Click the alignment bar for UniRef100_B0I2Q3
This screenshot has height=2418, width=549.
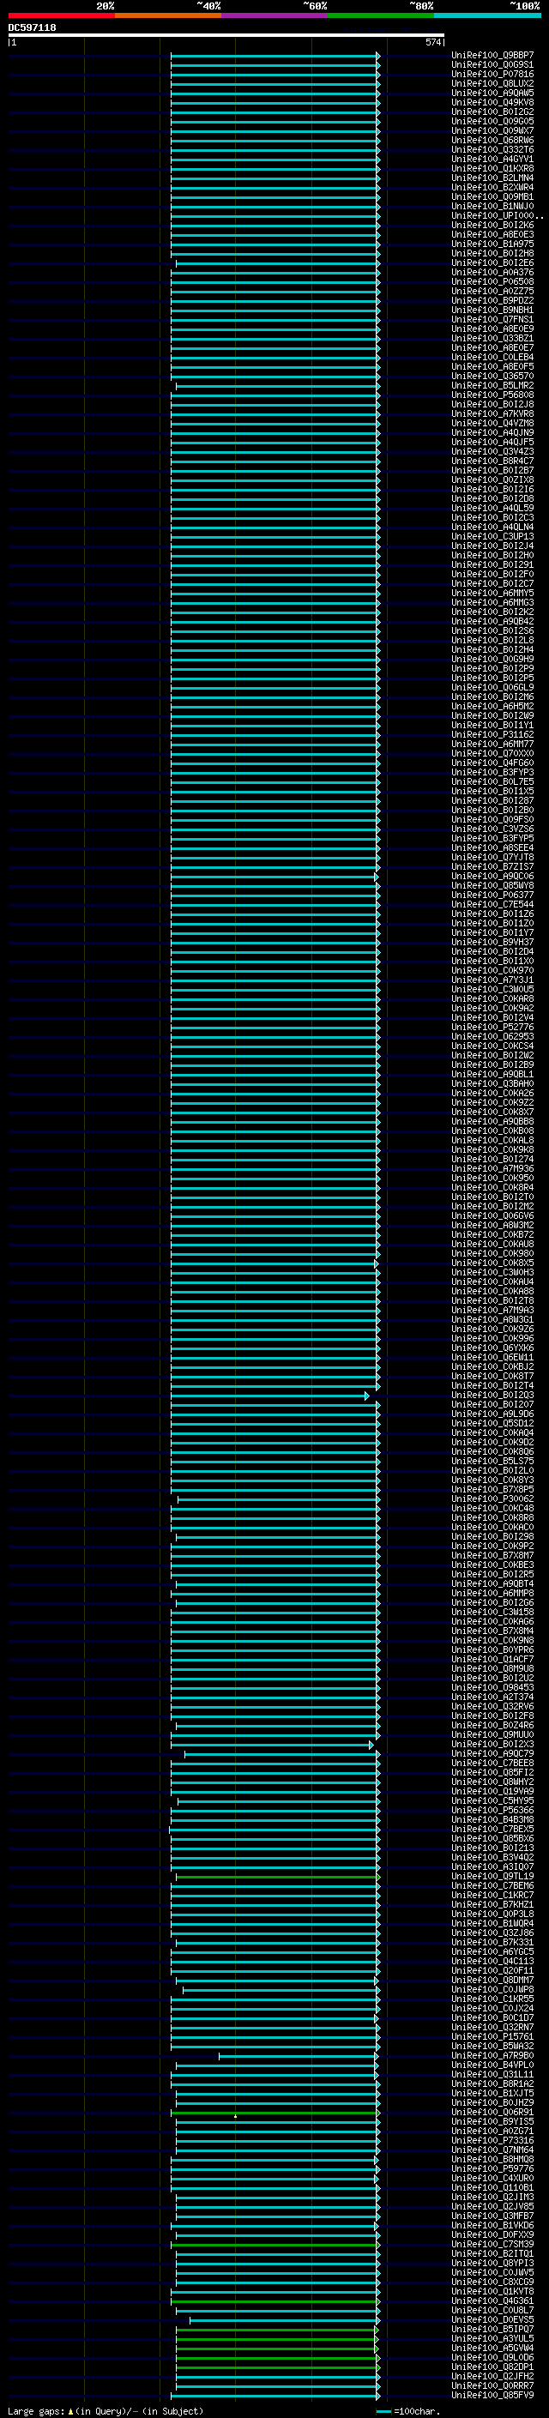pyautogui.click(x=269, y=1396)
